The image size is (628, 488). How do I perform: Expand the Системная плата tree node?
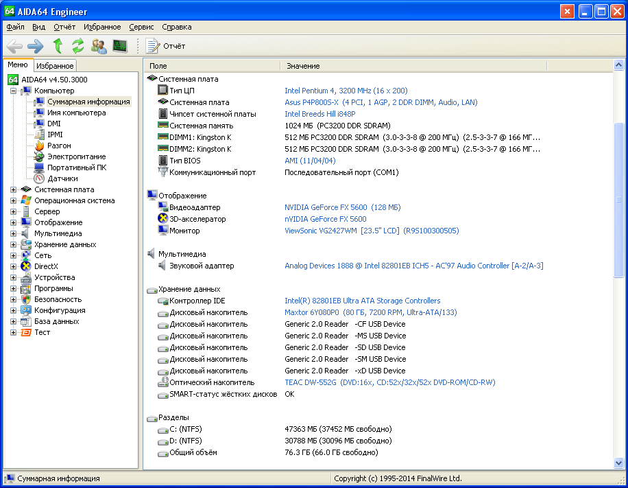(14, 189)
